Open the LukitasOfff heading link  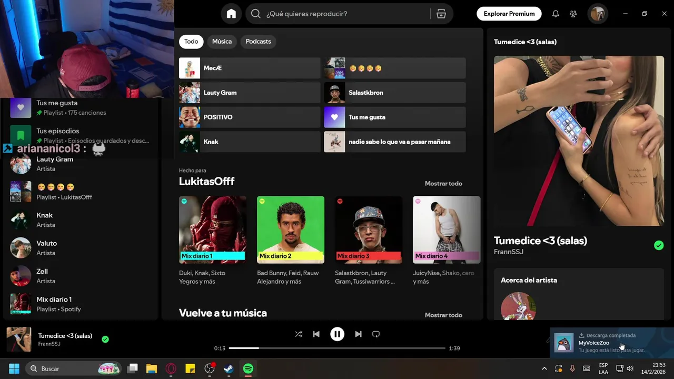pyautogui.click(x=206, y=181)
